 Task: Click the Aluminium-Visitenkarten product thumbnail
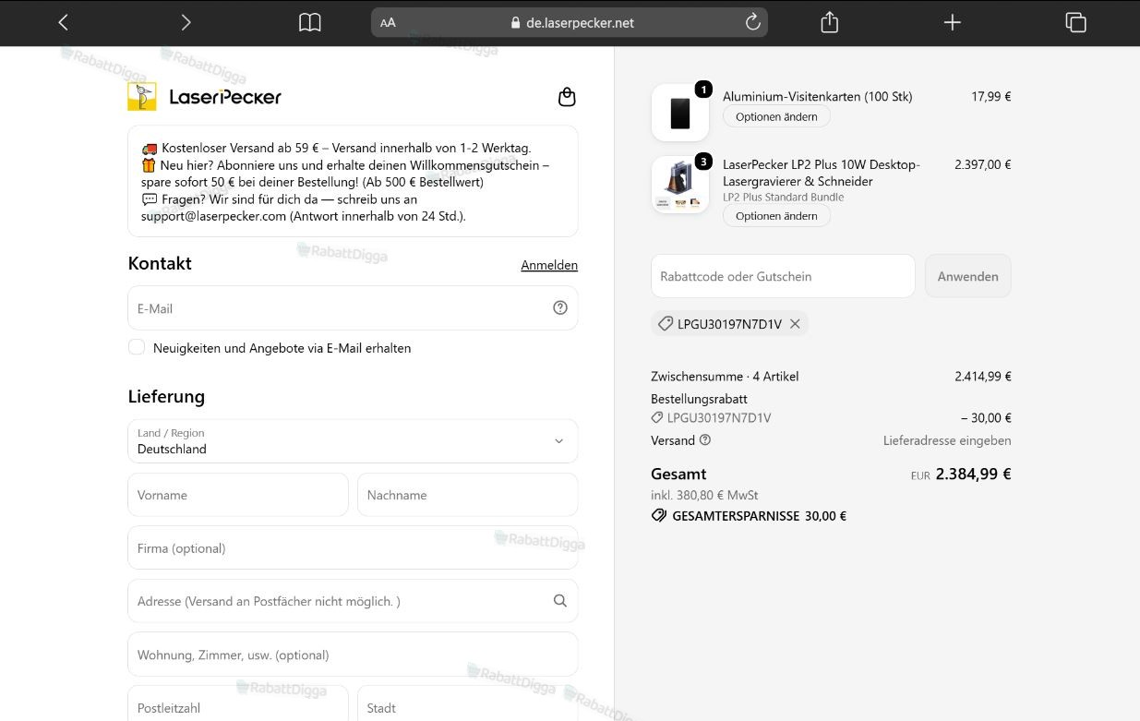point(680,113)
